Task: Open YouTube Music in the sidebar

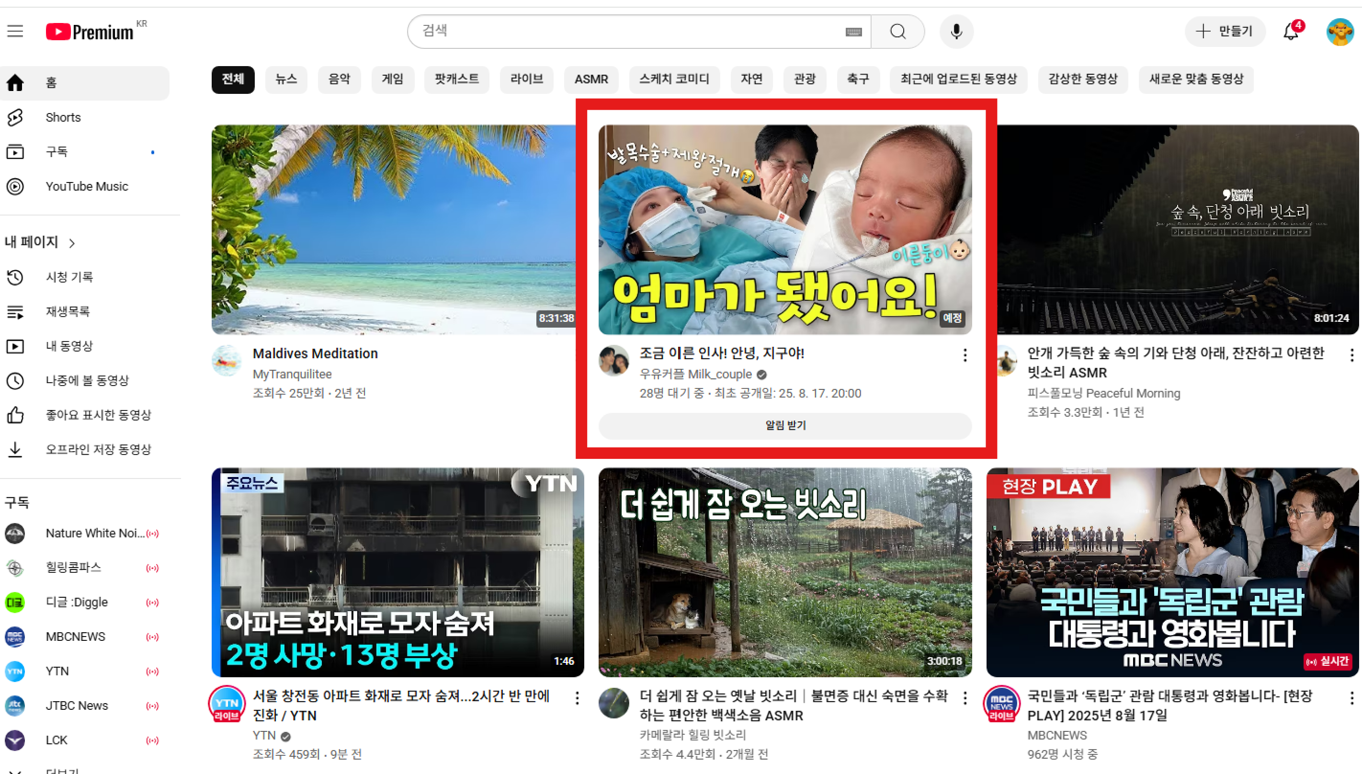Action: tap(87, 187)
